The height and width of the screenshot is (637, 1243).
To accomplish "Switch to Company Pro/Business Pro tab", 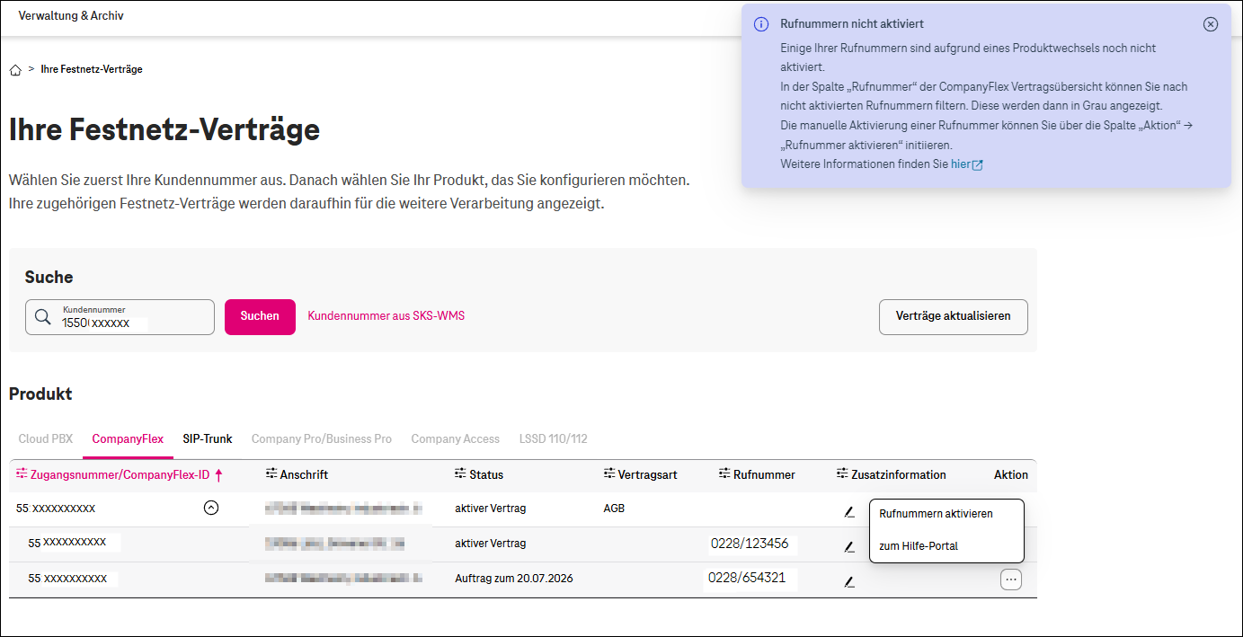I will pos(322,439).
